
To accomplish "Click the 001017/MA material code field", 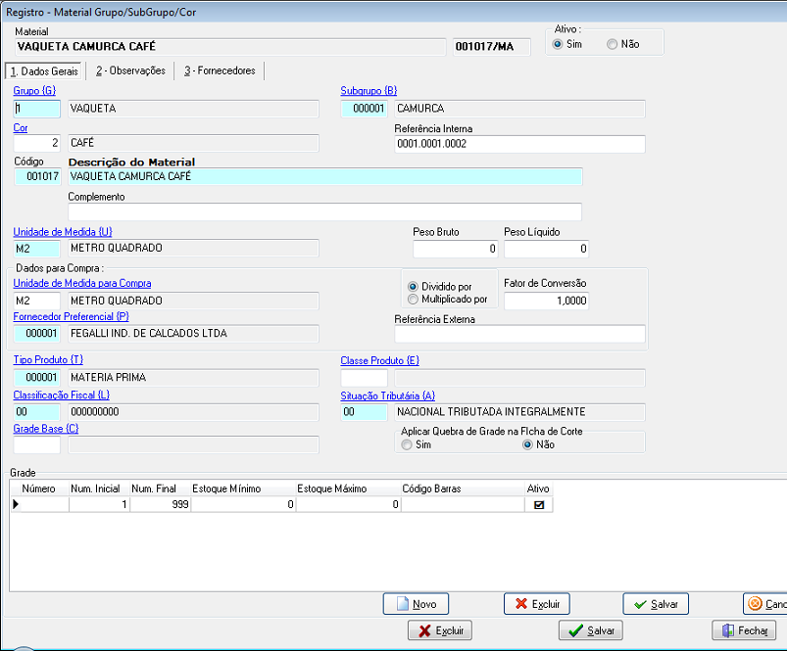I will click(x=491, y=47).
